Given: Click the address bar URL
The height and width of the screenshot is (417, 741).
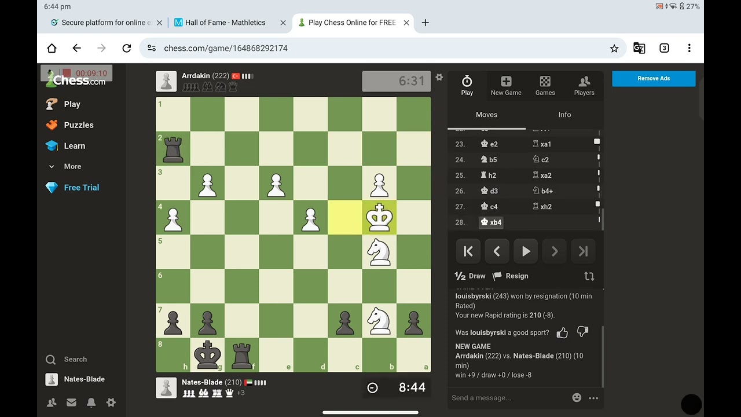Looking at the screenshot, I should pyautogui.click(x=226, y=48).
